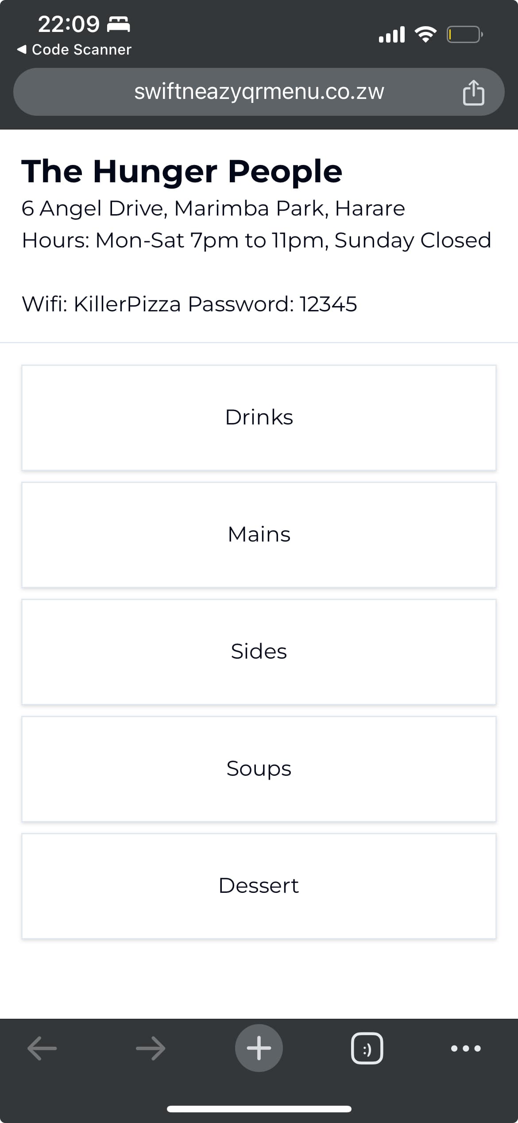
Task: Open a new tab with plus button
Action: pyautogui.click(x=259, y=1048)
